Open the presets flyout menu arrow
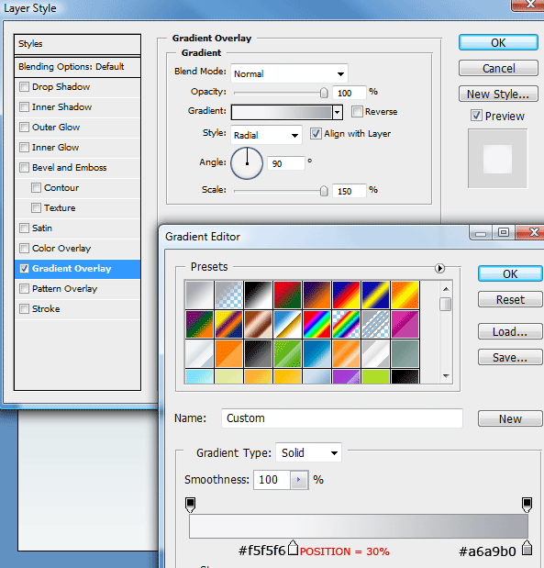The height and width of the screenshot is (568, 544). (439, 269)
